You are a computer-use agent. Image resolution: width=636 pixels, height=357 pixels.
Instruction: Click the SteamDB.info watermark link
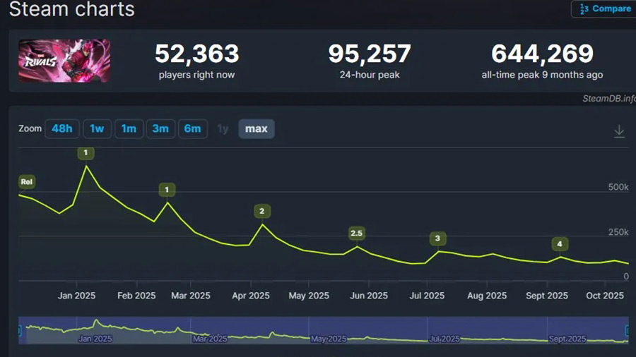(608, 98)
